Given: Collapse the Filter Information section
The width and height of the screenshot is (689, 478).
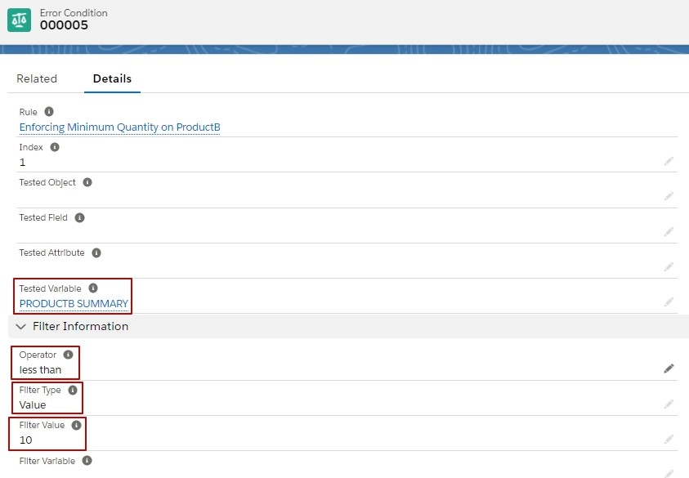Looking at the screenshot, I should (x=20, y=326).
